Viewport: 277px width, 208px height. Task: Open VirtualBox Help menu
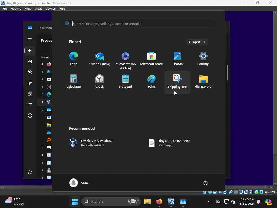tap(62, 9)
